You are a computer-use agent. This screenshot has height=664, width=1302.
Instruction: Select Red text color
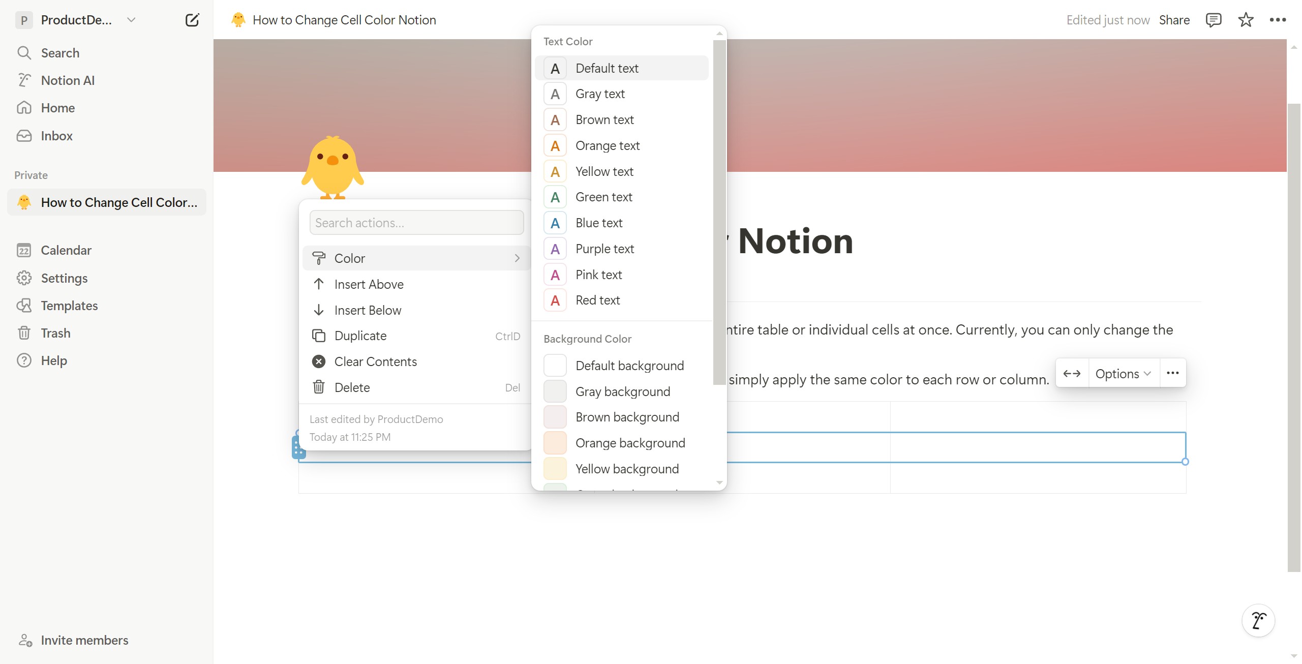(x=621, y=300)
